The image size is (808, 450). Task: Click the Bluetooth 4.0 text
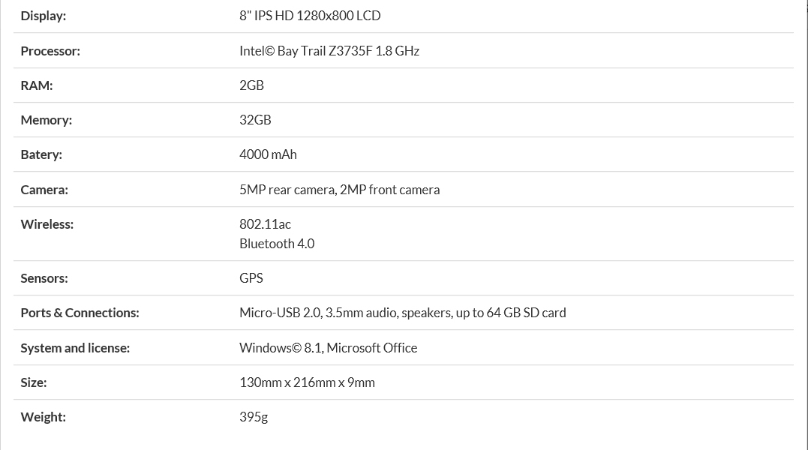pyautogui.click(x=277, y=244)
